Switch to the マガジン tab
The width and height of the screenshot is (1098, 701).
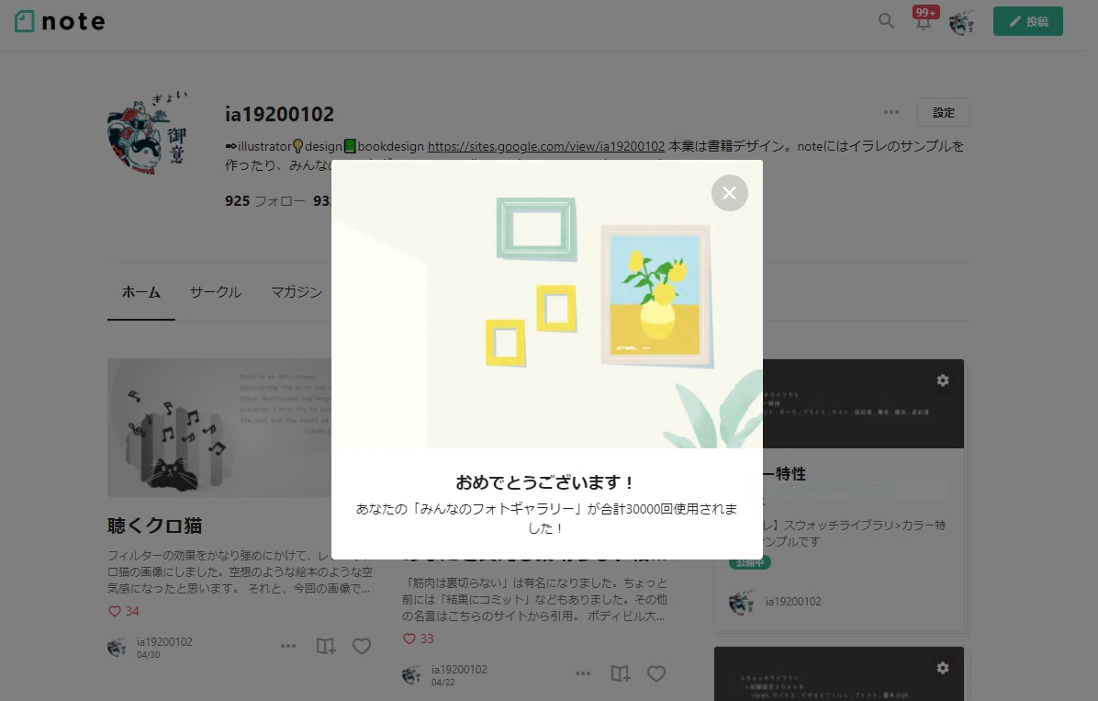coord(297,292)
